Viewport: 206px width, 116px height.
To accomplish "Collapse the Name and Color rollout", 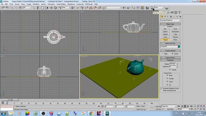I will point(170,43).
